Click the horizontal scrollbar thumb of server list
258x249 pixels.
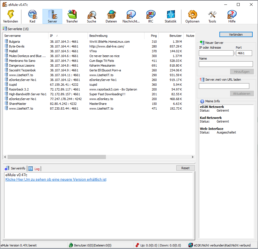[x=57, y=157]
